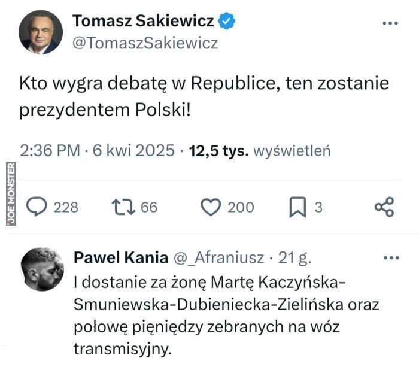
Task: Open more options on Sakiewicz's tweet
Action: pos(390,23)
